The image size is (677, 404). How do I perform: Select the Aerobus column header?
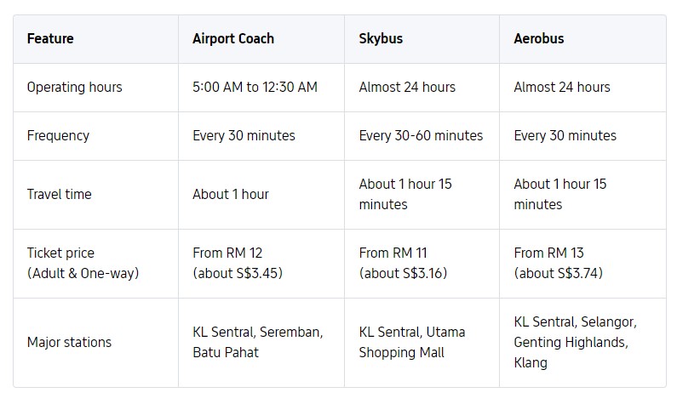click(x=539, y=38)
